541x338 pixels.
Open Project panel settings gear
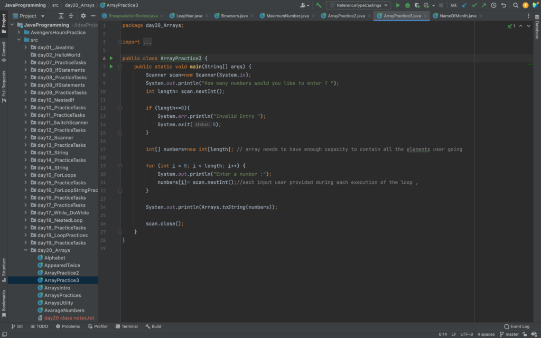point(83,16)
